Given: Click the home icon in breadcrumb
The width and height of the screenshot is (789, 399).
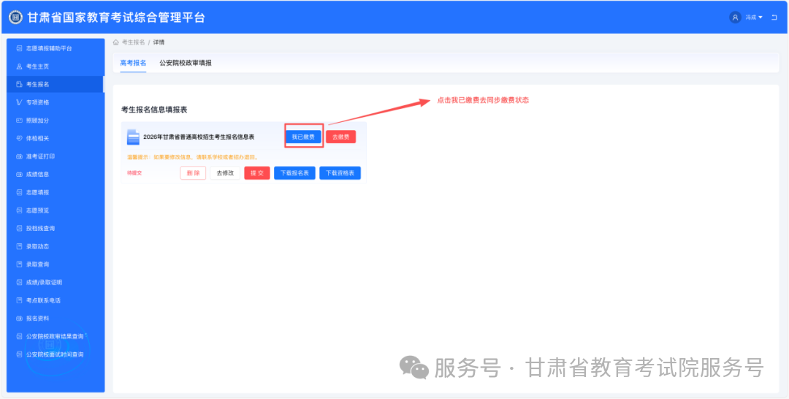Looking at the screenshot, I should (116, 42).
